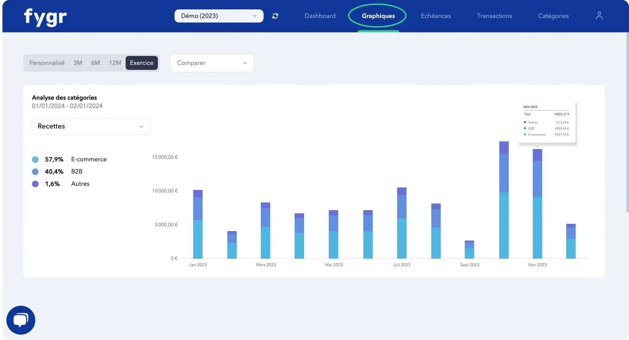
Task: Select the Exercice period button
Action: click(x=142, y=63)
